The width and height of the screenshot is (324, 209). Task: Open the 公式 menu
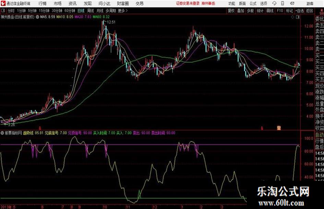click(x=253, y=3)
